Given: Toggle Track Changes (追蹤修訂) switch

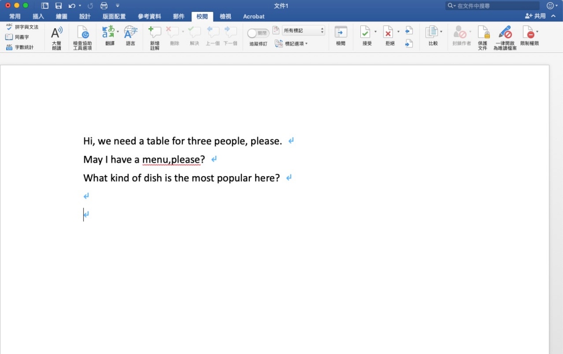Looking at the screenshot, I should (258, 33).
